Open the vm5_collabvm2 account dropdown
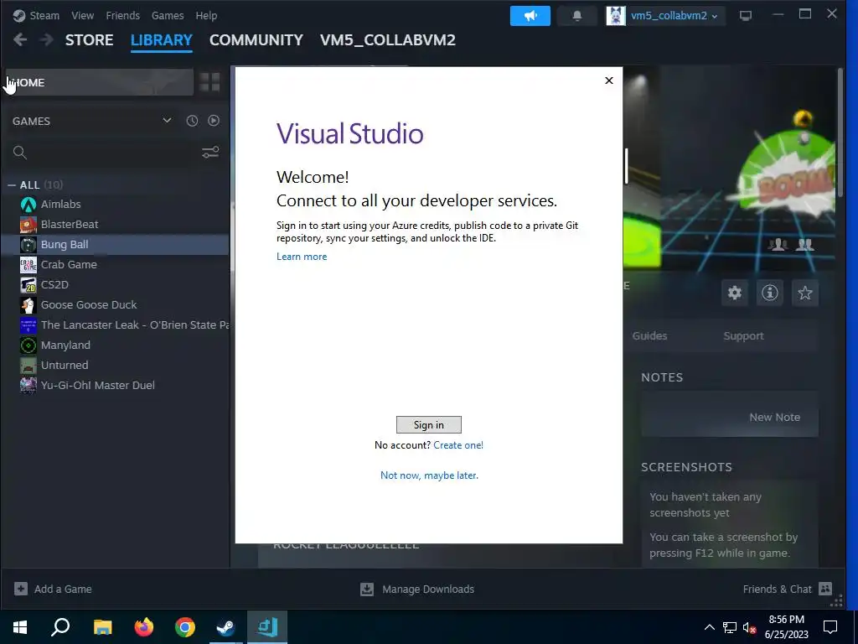Screen dimensions: 858x644 pos(665,16)
